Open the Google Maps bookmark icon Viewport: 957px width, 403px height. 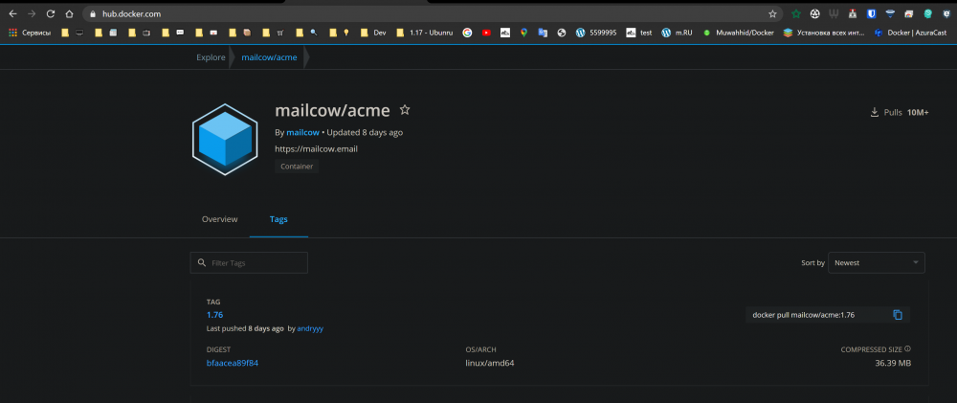tap(523, 33)
